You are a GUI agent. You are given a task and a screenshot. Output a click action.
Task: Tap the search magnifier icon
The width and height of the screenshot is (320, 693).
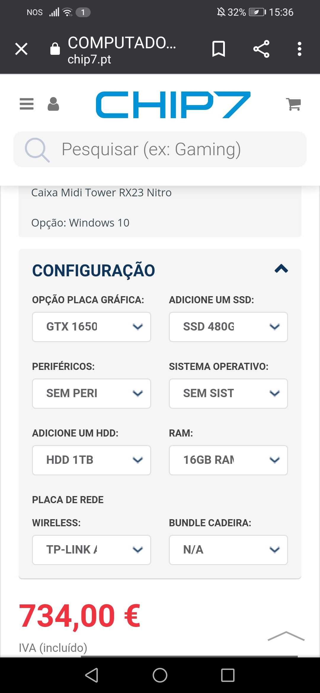coord(37,150)
